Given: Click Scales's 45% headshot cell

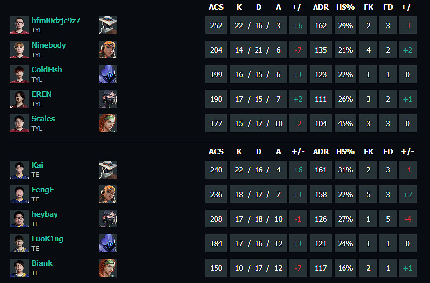Looking at the screenshot, I should [x=345, y=123].
